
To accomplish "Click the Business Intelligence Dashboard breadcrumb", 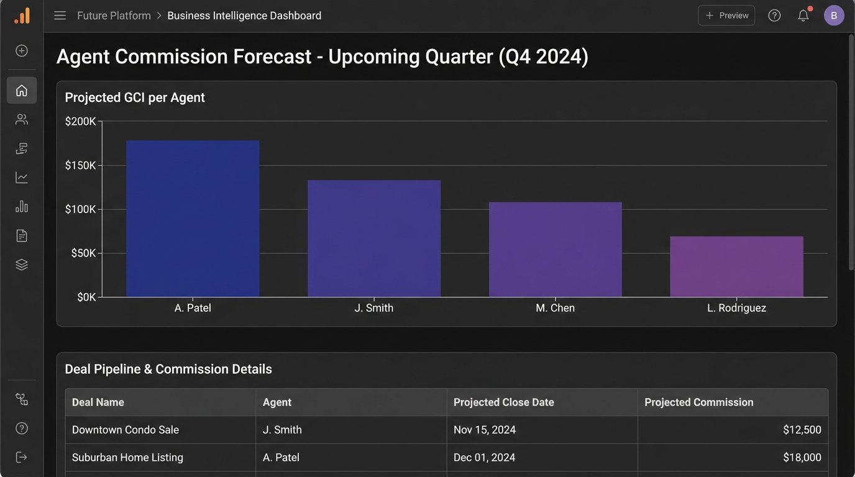I will pyautogui.click(x=244, y=15).
